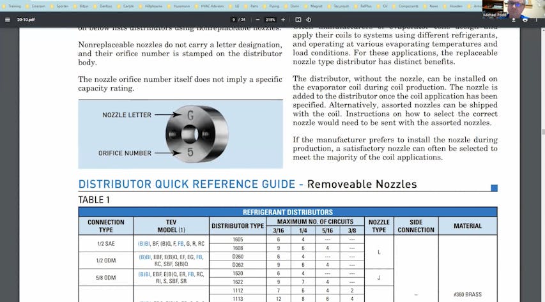Click the nozzle letter diagram image
Viewport: 545px width, 302px height.
point(180,134)
